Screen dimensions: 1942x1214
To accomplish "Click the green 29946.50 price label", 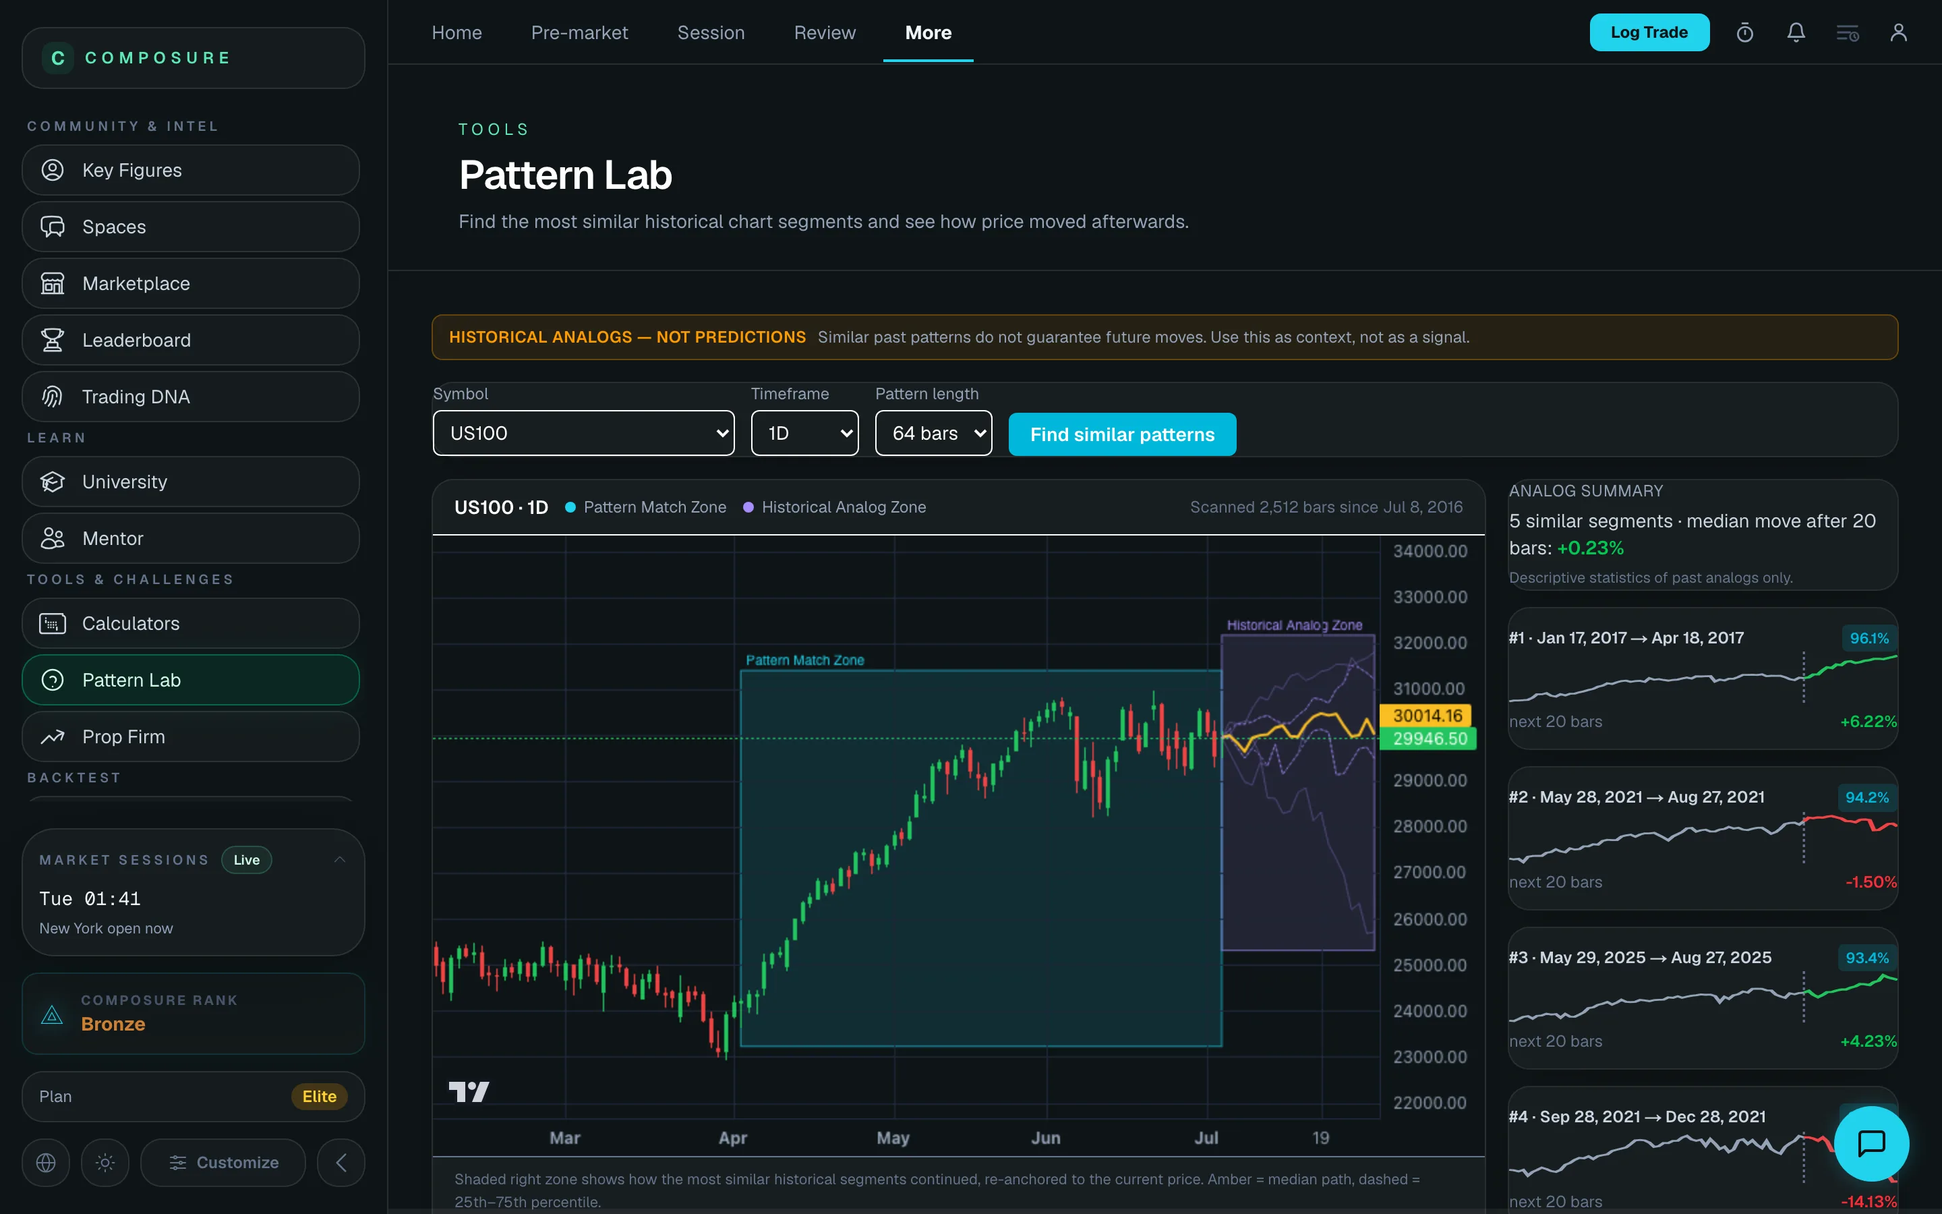I will point(1428,739).
